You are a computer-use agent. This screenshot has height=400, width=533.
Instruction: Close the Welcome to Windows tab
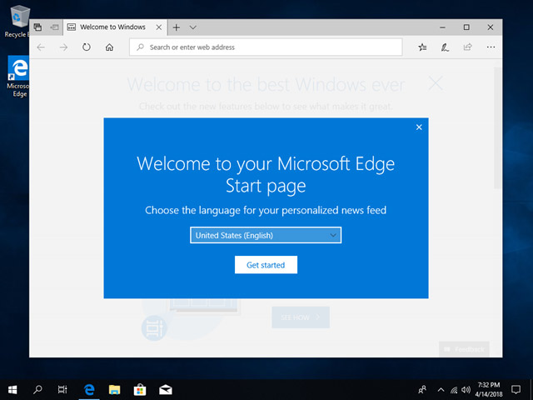(159, 27)
